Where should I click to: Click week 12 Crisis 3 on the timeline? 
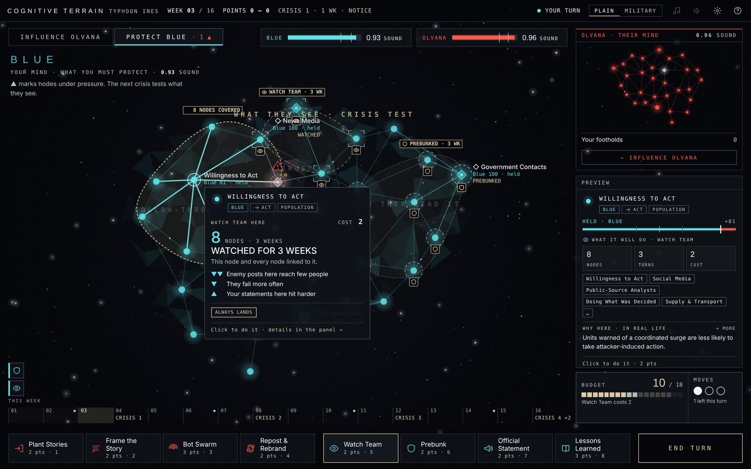coord(410,414)
